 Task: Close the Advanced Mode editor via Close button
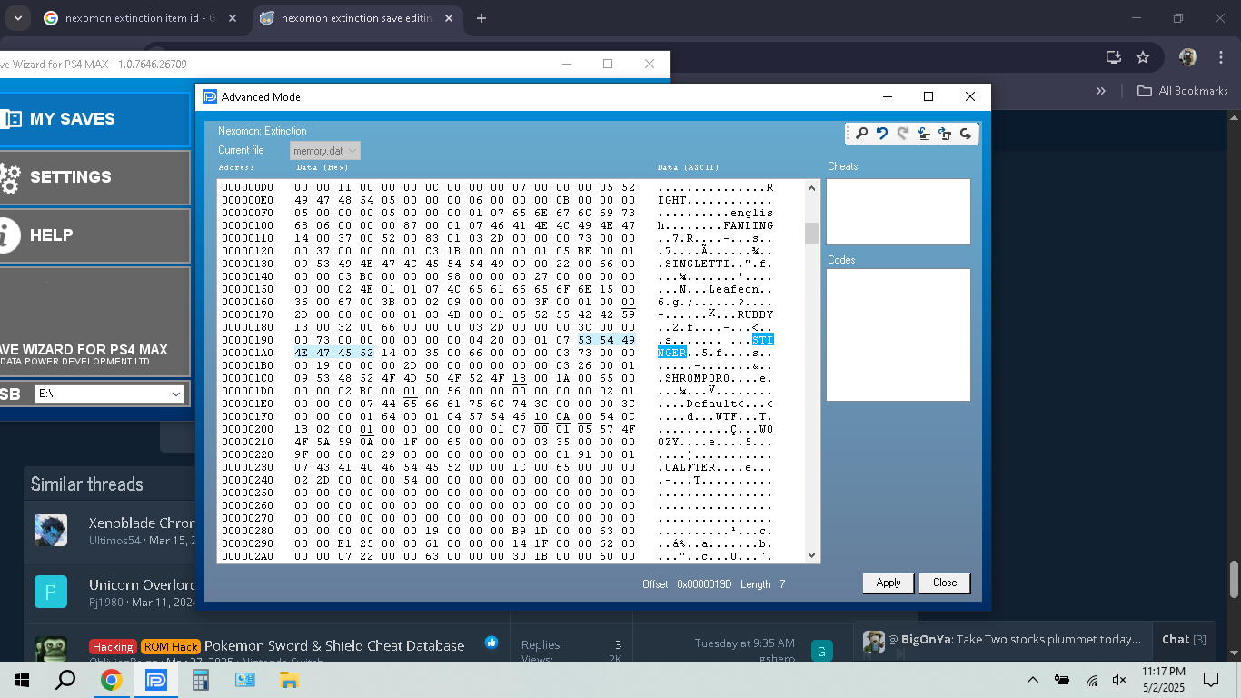(945, 583)
